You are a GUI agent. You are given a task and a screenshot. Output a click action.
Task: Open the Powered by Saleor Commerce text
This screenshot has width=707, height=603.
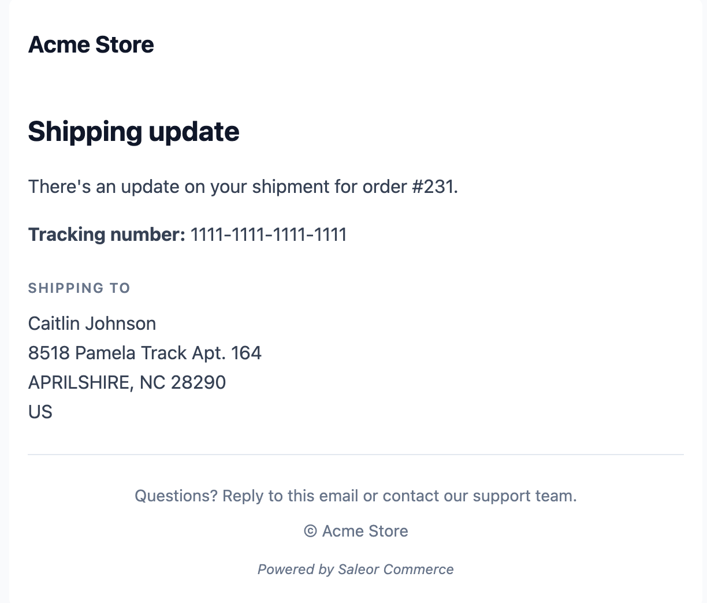355,569
